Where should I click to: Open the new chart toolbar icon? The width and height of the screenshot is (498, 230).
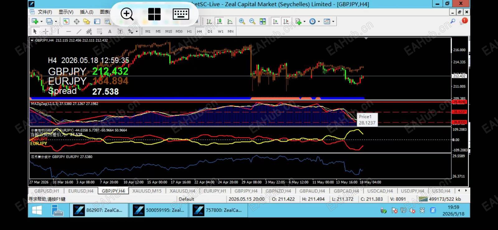pyautogui.click(x=35, y=21)
